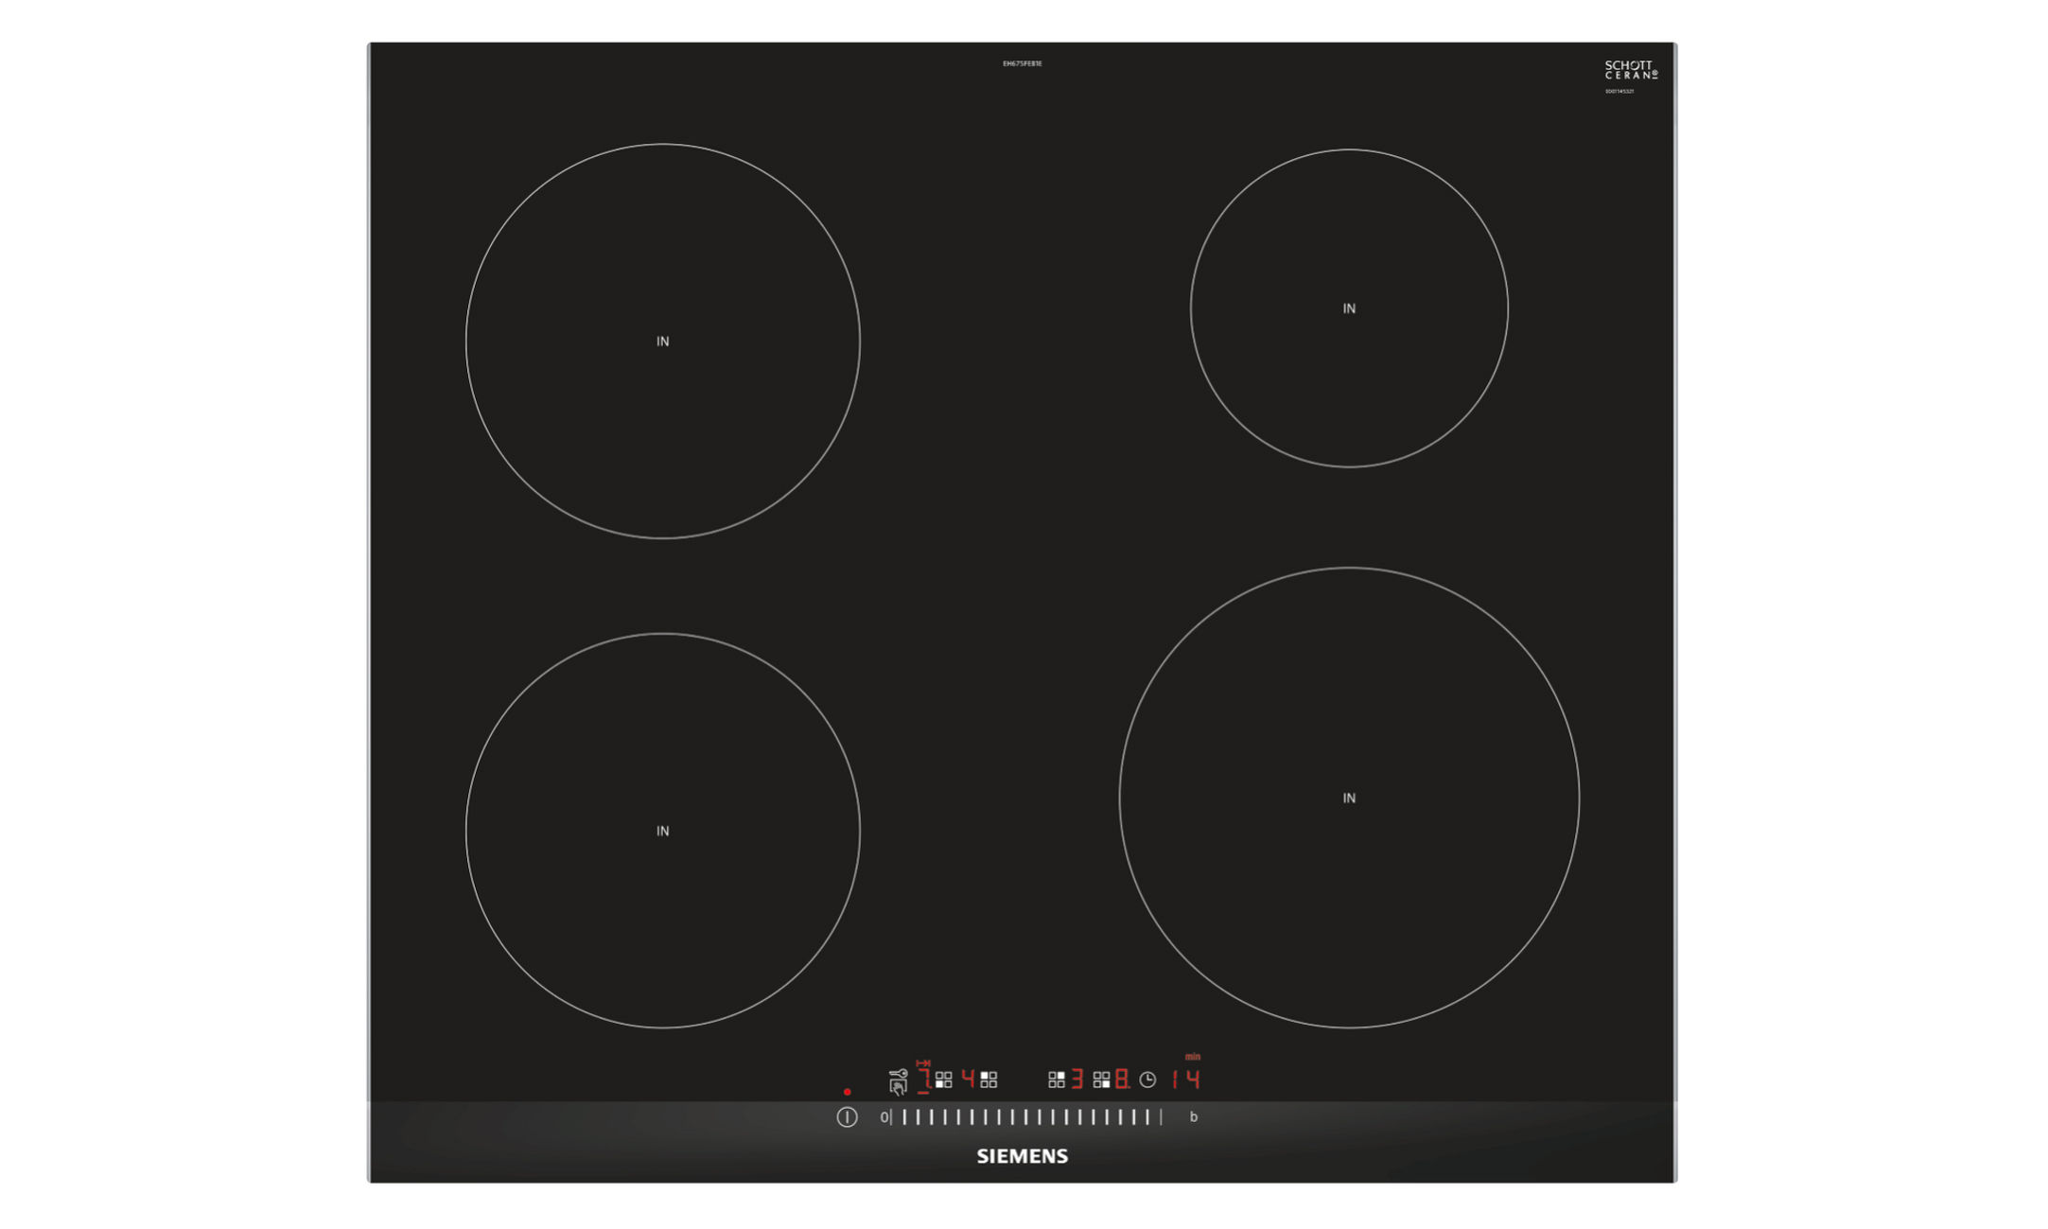Tap the red power level digit 4

click(x=968, y=1079)
